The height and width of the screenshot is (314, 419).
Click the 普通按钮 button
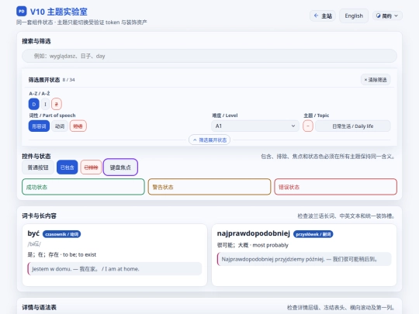coord(38,167)
